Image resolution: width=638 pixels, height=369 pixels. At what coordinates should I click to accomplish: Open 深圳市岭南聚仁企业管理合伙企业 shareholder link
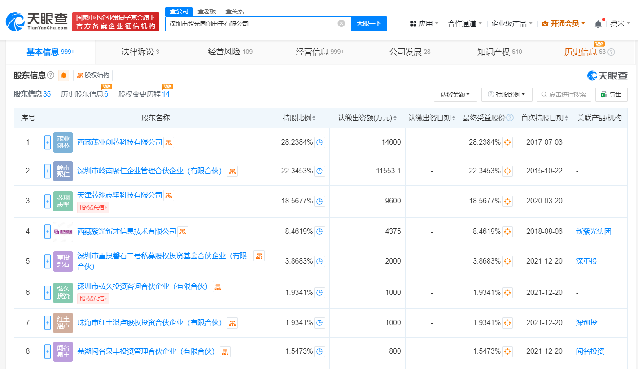point(150,171)
